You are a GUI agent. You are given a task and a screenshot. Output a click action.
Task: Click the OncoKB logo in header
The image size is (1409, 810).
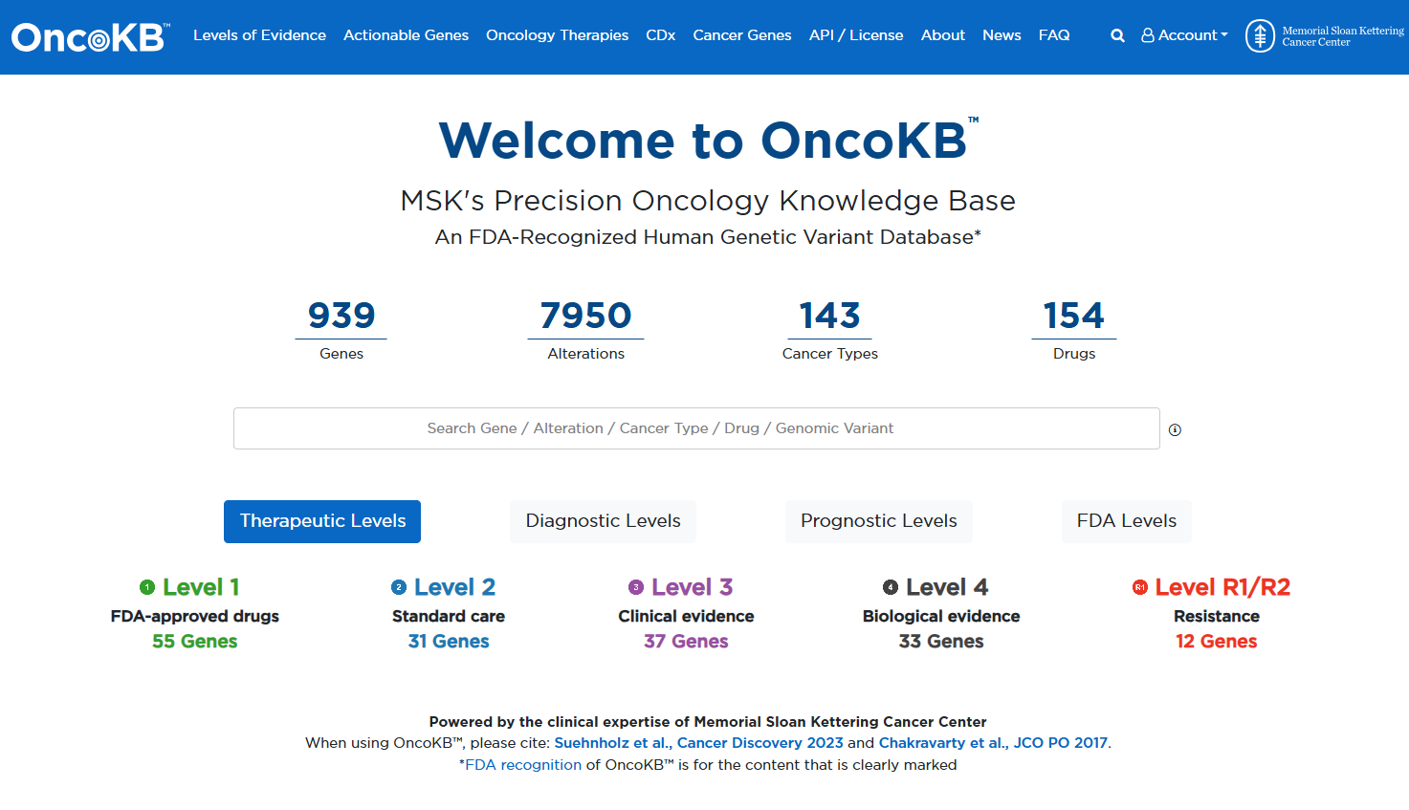(90, 37)
